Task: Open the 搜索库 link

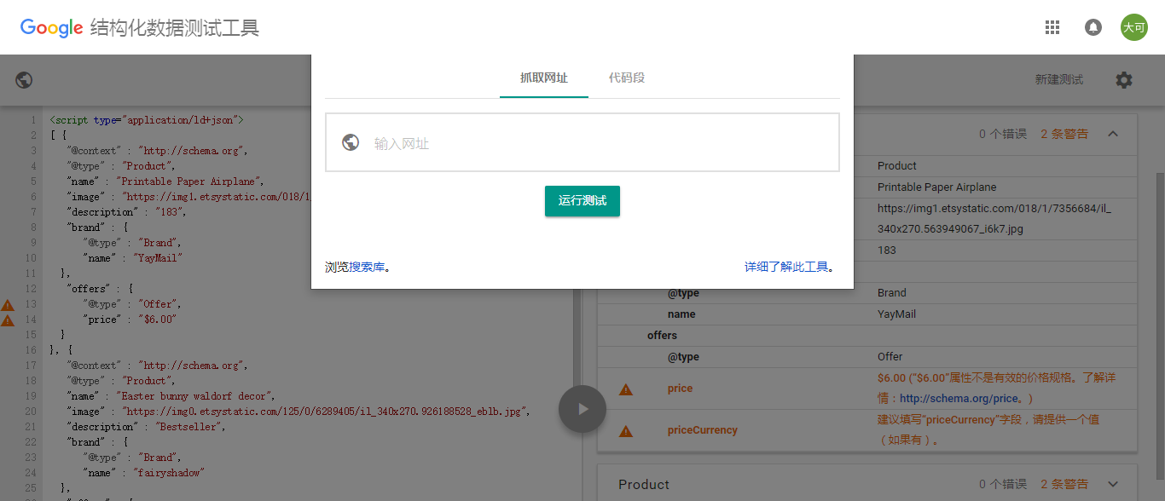Action: coord(367,268)
